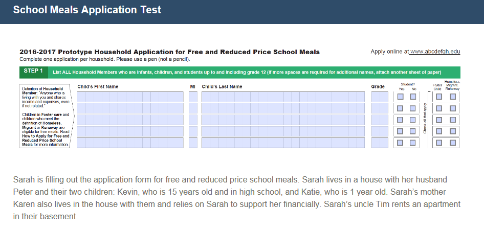Tick Foster Child box in fifth row

point(439,143)
